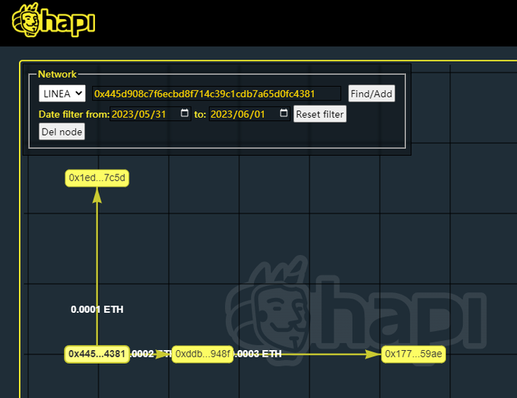The image size is (517, 398).
Task: Click the 0.0003 ETH edge label
Action: click(x=258, y=354)
